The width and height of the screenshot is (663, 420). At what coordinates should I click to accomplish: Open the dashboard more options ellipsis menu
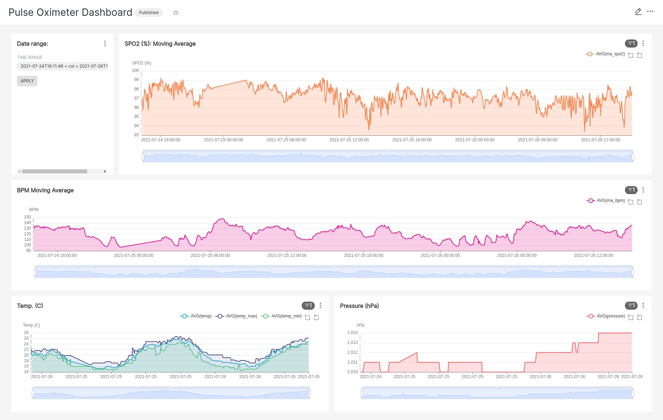[x=650, y=12]
